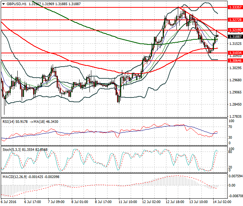The image size is (243, 206).
Task: Click the MACD zero level label 0.00
Action: coord(232,185)
